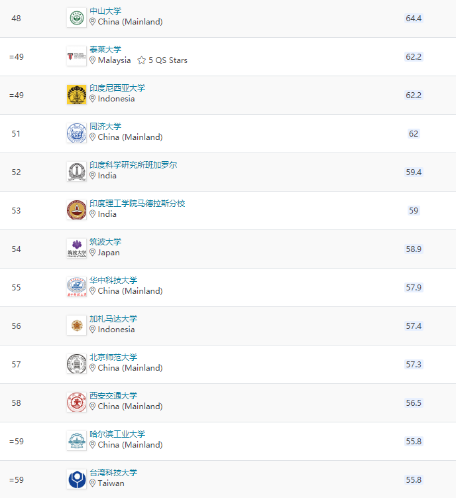Screen dimensions: 456x498
Task: Click the 印度理工学院马德拉斯分校 logo
Action: coord(76,210)
